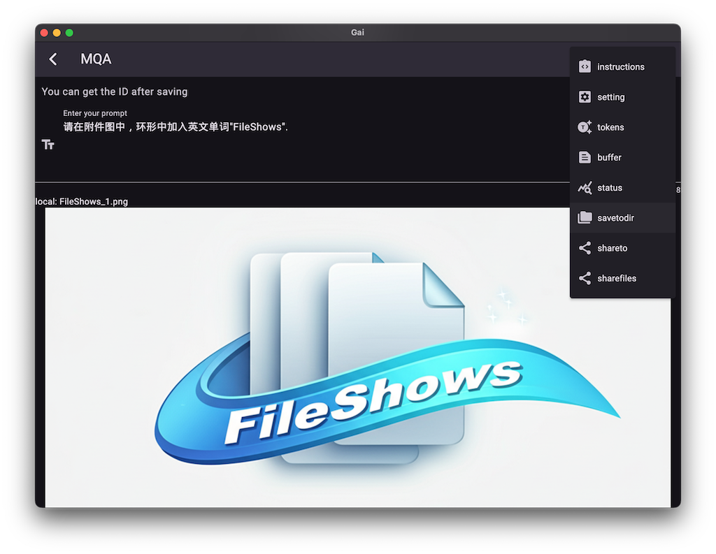Click the local: FileShows_1.png label
Screen dimensions: 716x554
[82, 201]
